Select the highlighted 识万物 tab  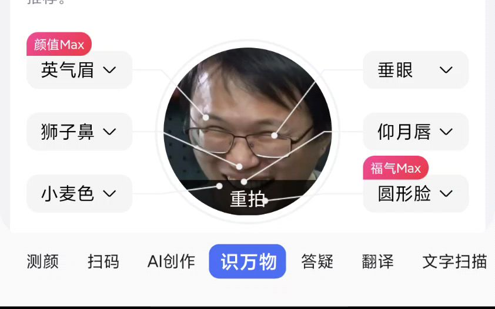[247, 261]
